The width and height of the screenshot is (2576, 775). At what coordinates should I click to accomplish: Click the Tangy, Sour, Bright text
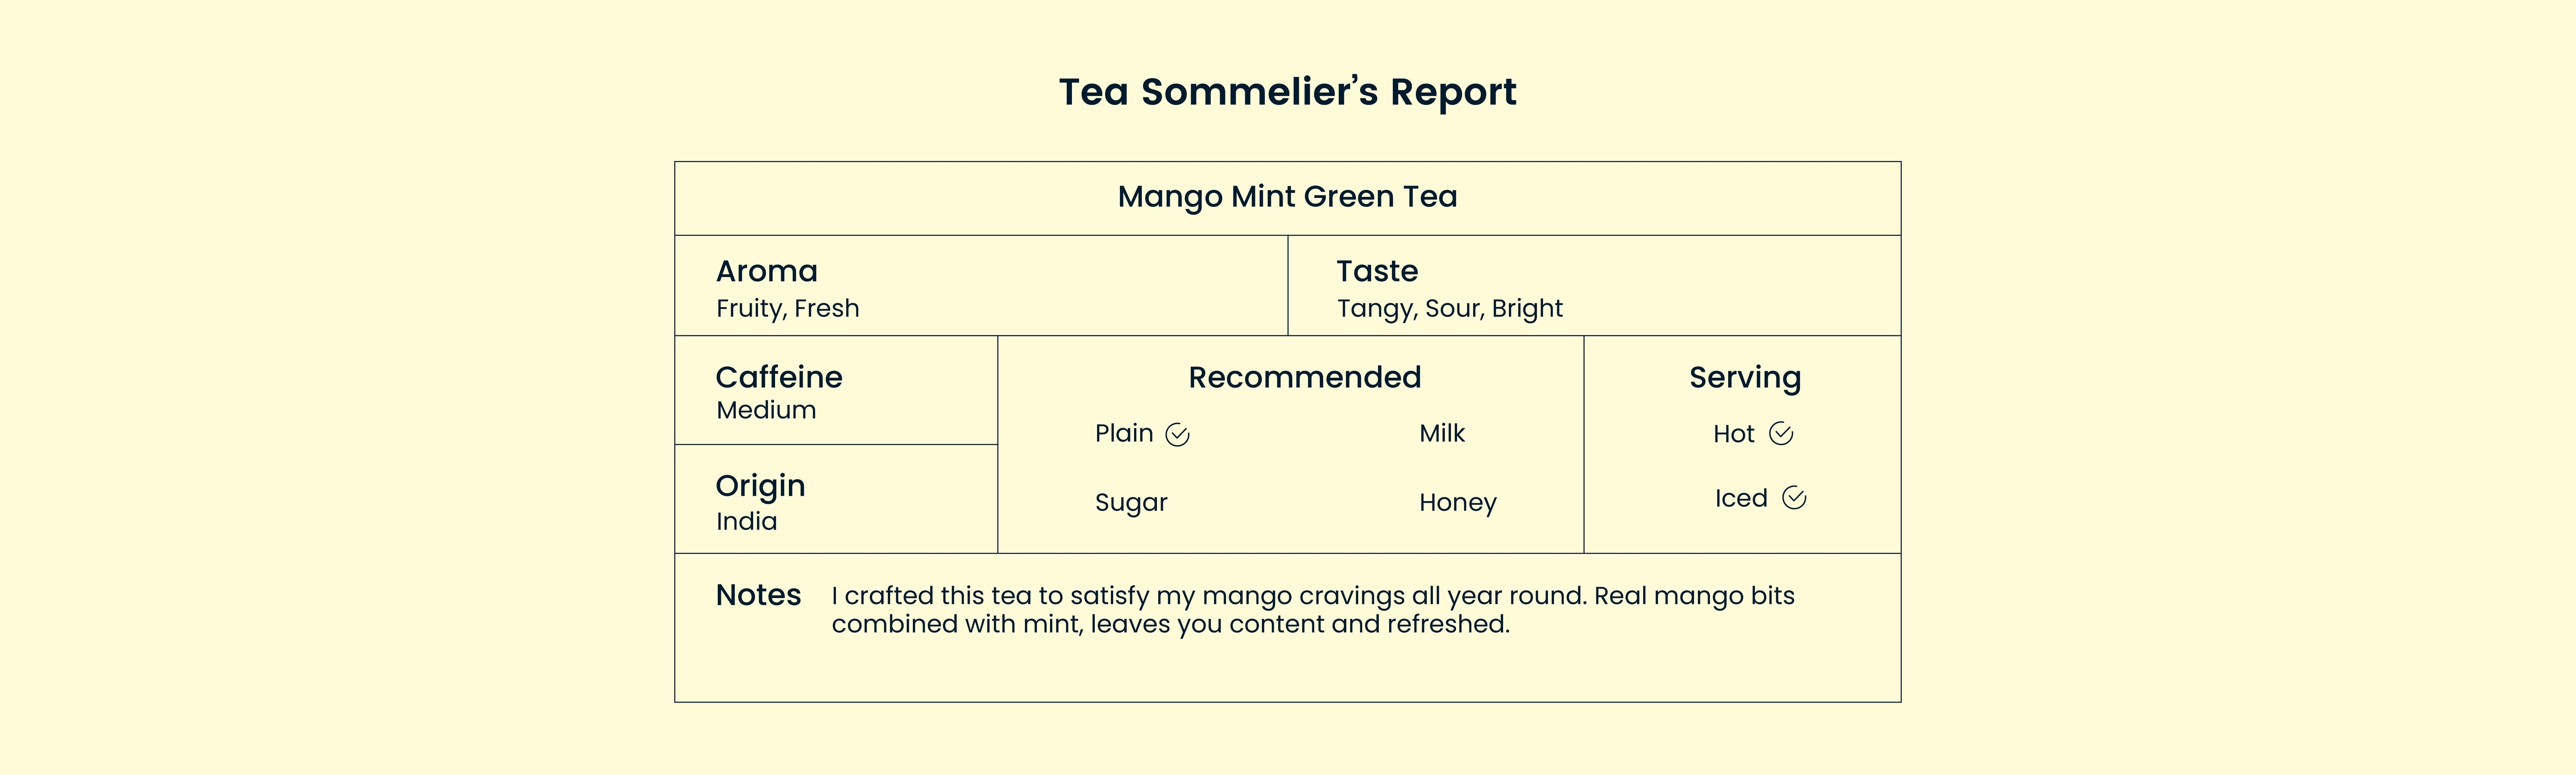tap(1449, 308)
